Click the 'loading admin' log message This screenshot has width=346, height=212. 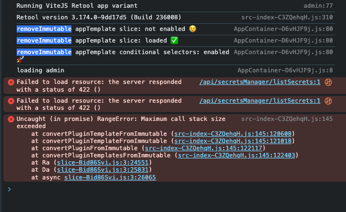coord(40,71)
